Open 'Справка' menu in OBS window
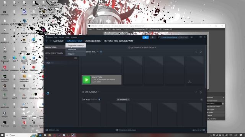Screen dimensions: 245x137 [x=168, y=29]
